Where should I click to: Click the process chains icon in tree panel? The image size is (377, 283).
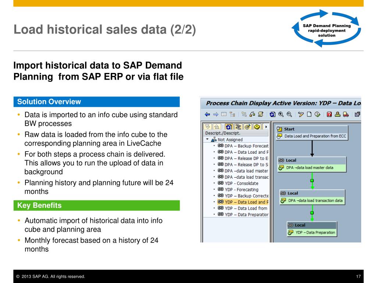click(238, 127)
